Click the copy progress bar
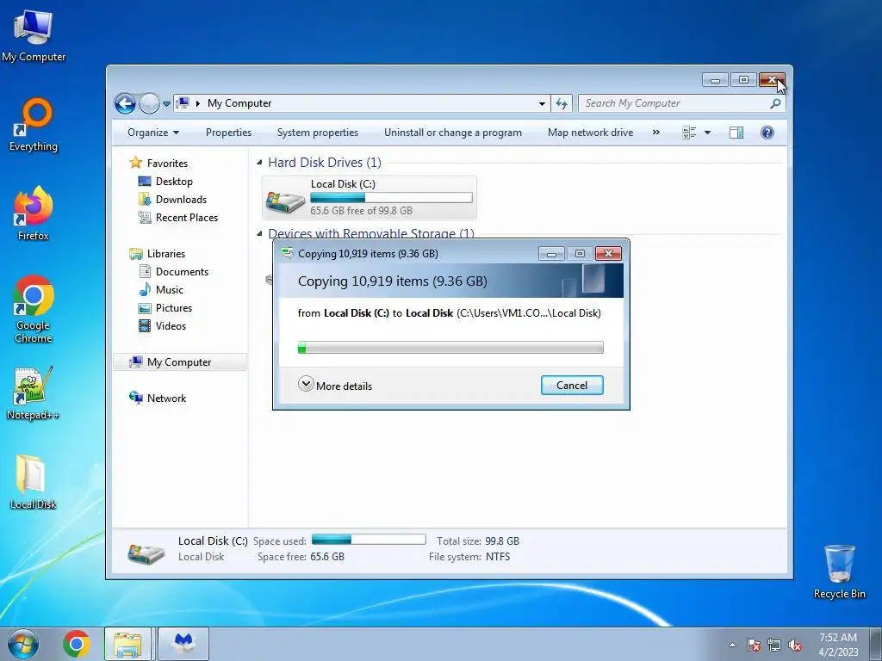This screenshot has height=661, width=882. [x=450, y=348]
